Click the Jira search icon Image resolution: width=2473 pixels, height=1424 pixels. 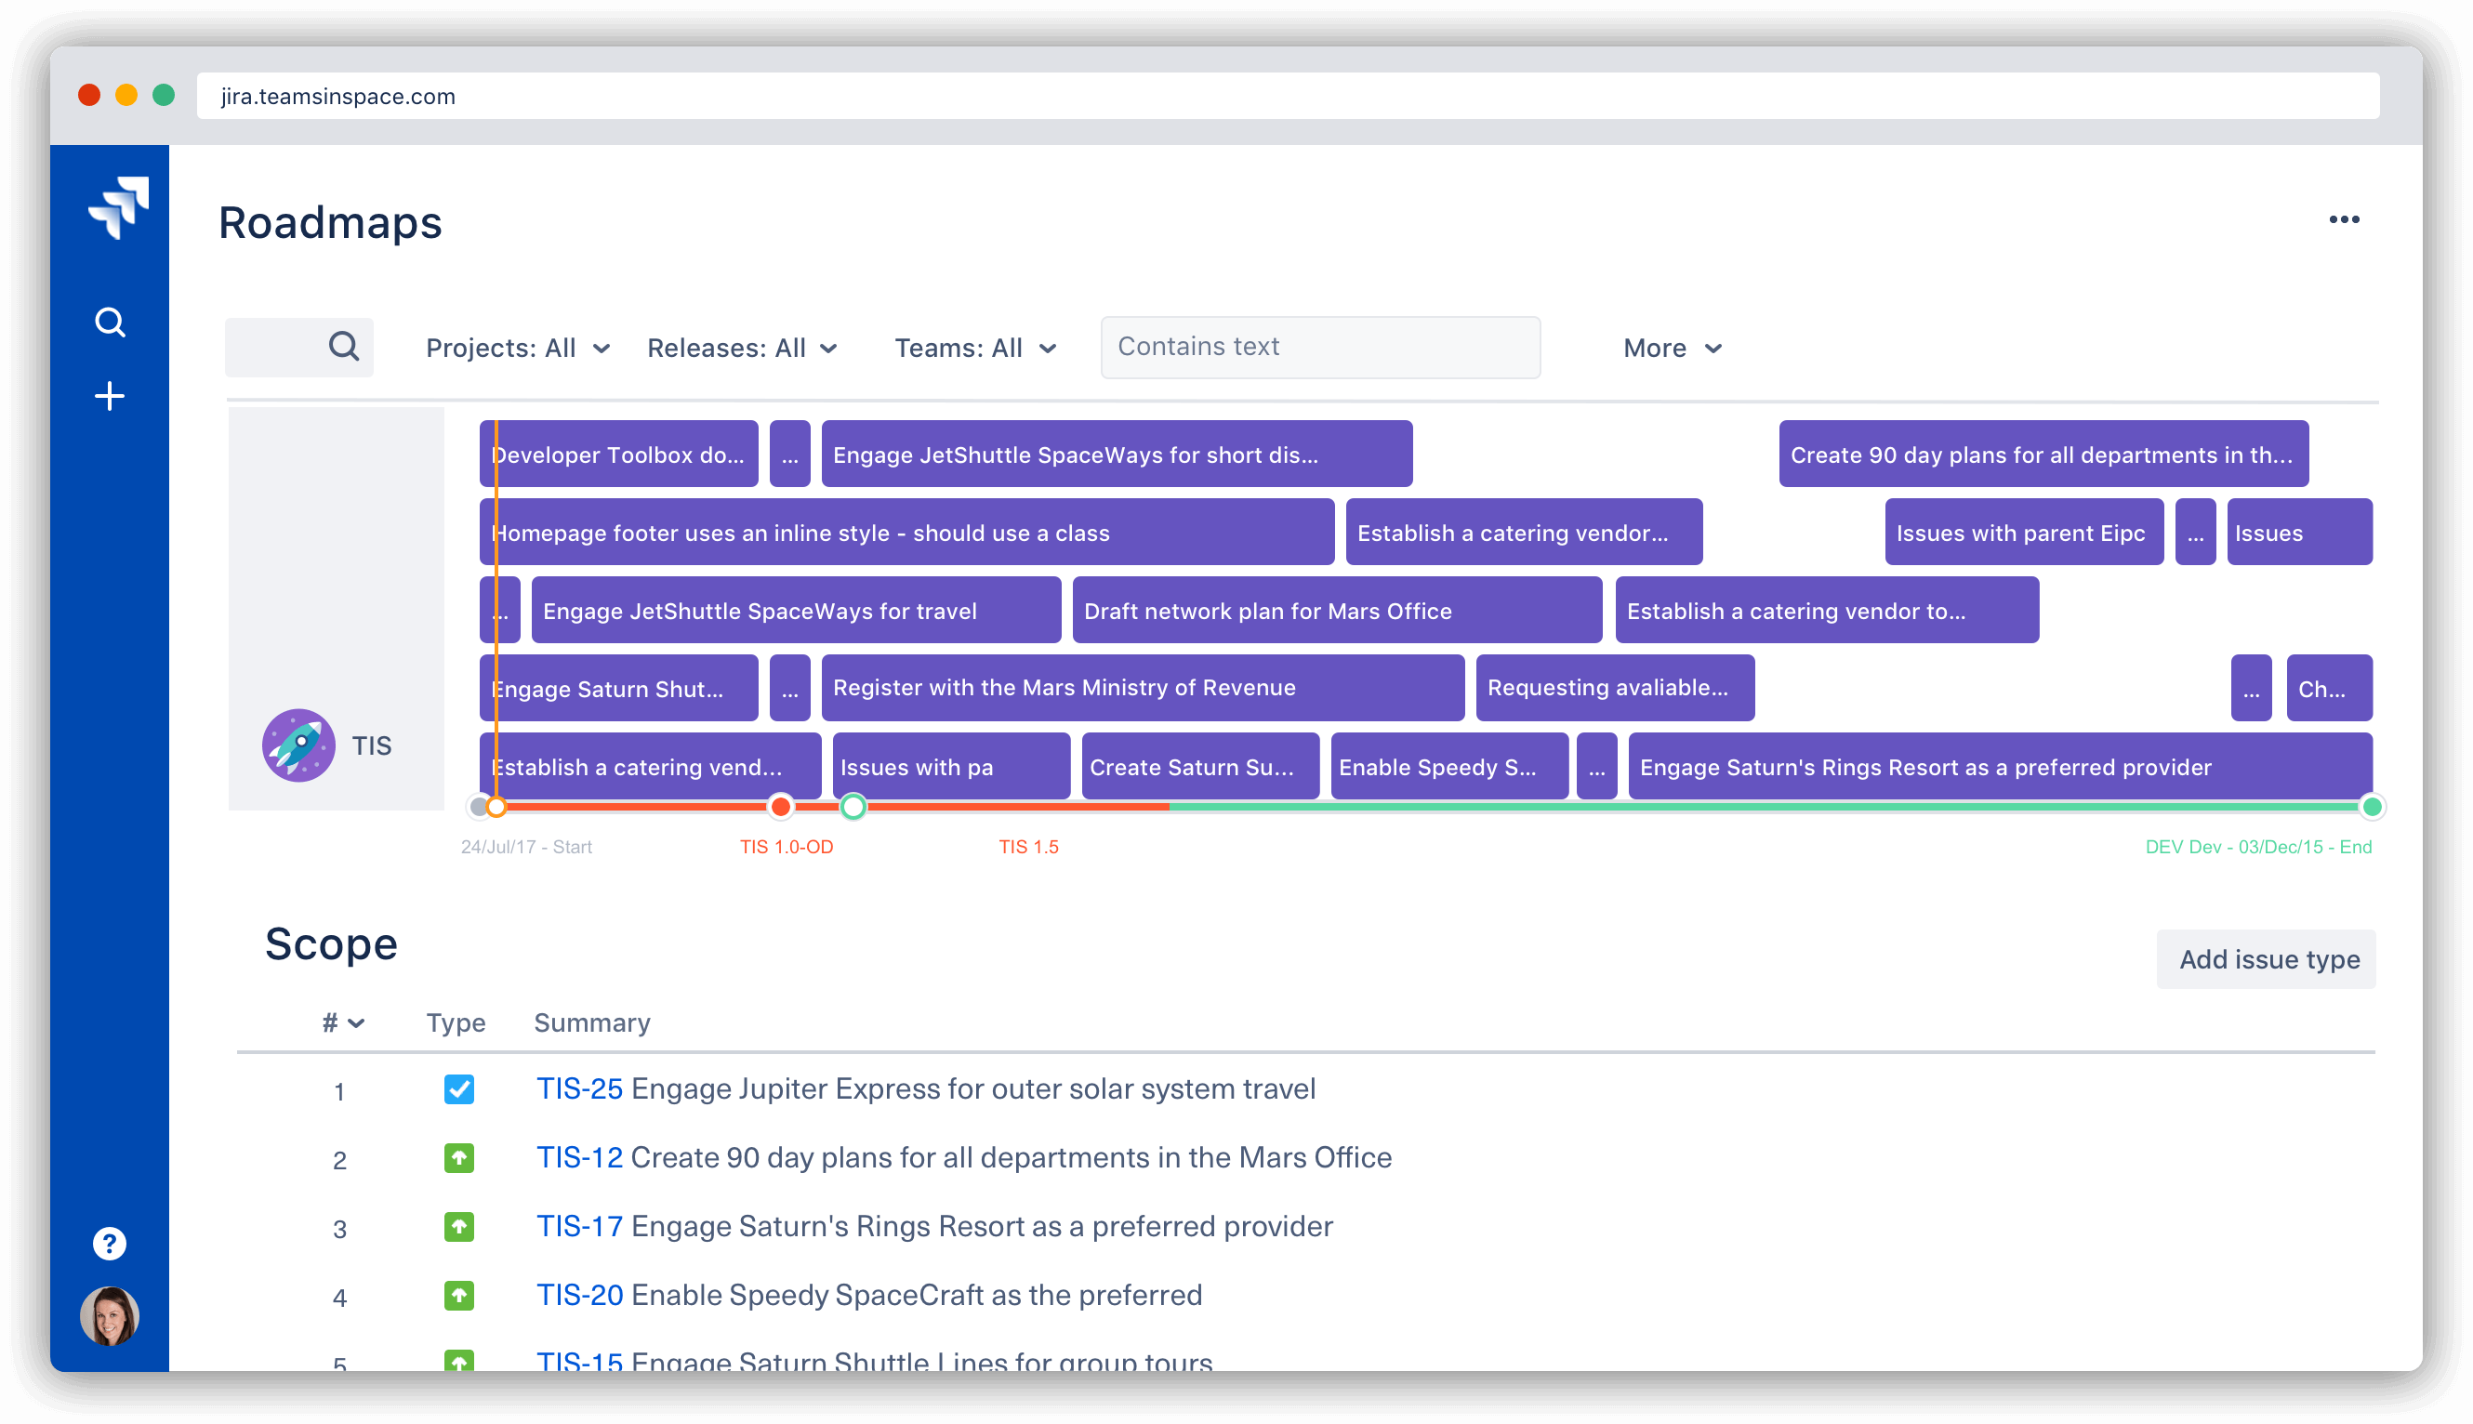109,321
